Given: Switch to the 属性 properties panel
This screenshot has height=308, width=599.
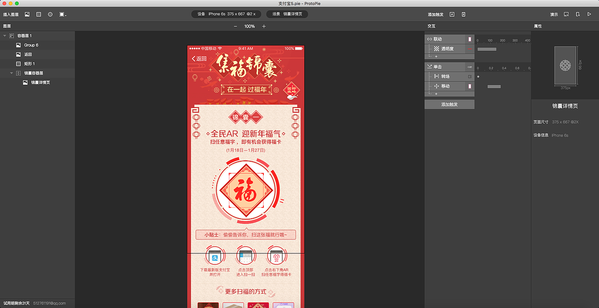Looking at the screenshot, I should pos(538,26).
